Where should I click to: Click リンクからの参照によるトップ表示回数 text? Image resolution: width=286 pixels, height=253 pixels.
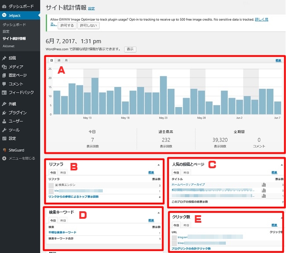coord(73,197)
